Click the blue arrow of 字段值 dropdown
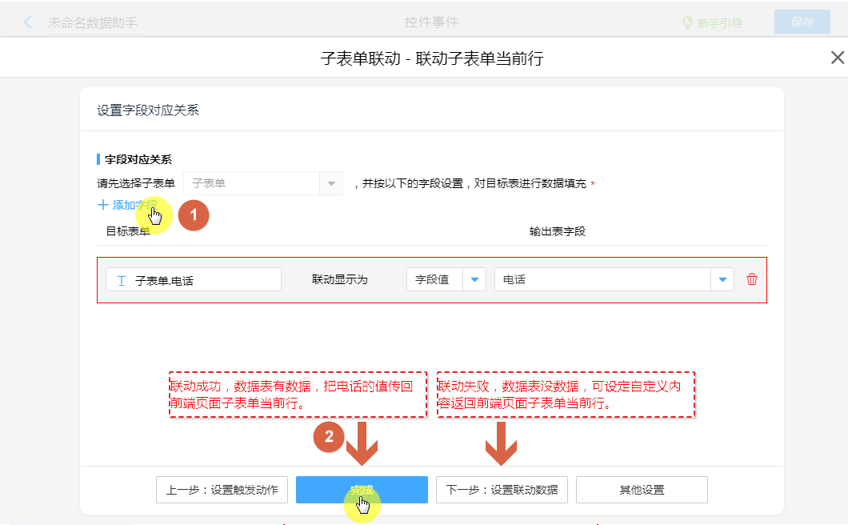This screenshot has height=525, width=848. [474, 279]
